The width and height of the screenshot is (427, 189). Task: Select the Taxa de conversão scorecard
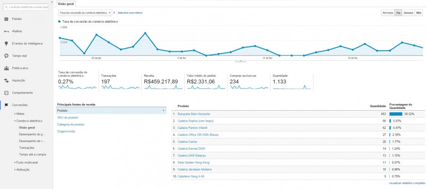click(x=77, y=81)
